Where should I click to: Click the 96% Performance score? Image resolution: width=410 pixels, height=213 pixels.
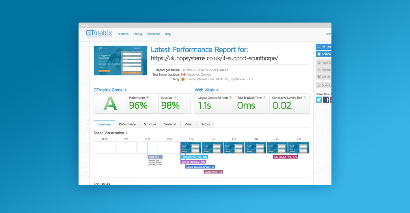coord(138,105)
